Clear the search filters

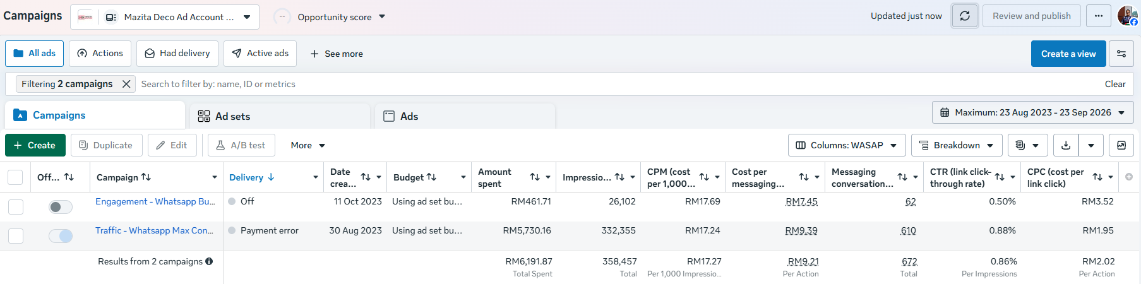[x=1115, y=84]
